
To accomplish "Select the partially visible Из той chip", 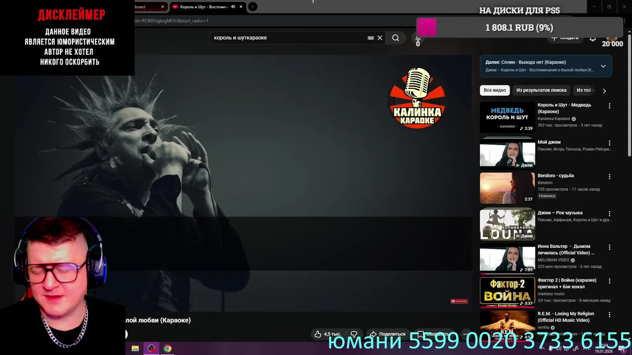I will tap(585, 90).
